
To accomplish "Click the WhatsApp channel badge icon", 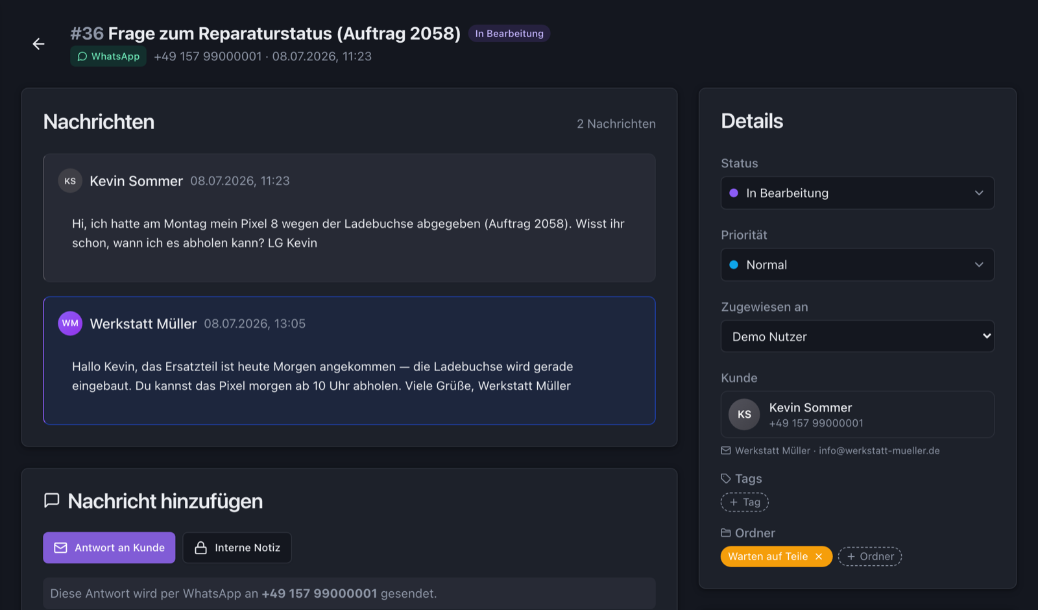I will pyautogui.click(x=82, y=56).
